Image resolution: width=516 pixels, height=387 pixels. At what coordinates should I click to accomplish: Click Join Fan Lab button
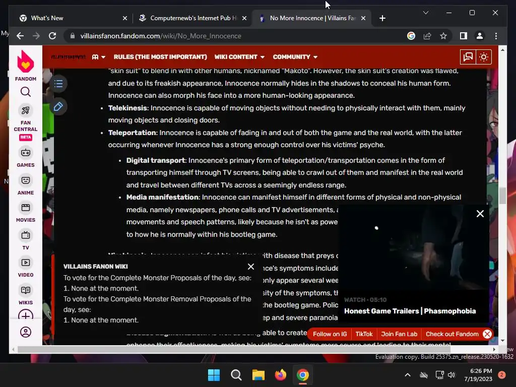[399, 334]
